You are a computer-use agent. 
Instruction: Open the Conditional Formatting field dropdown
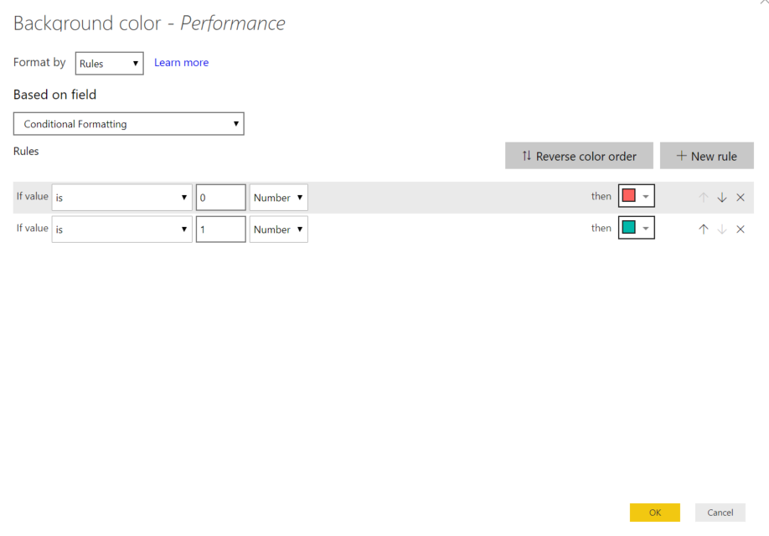pos(128,124)
